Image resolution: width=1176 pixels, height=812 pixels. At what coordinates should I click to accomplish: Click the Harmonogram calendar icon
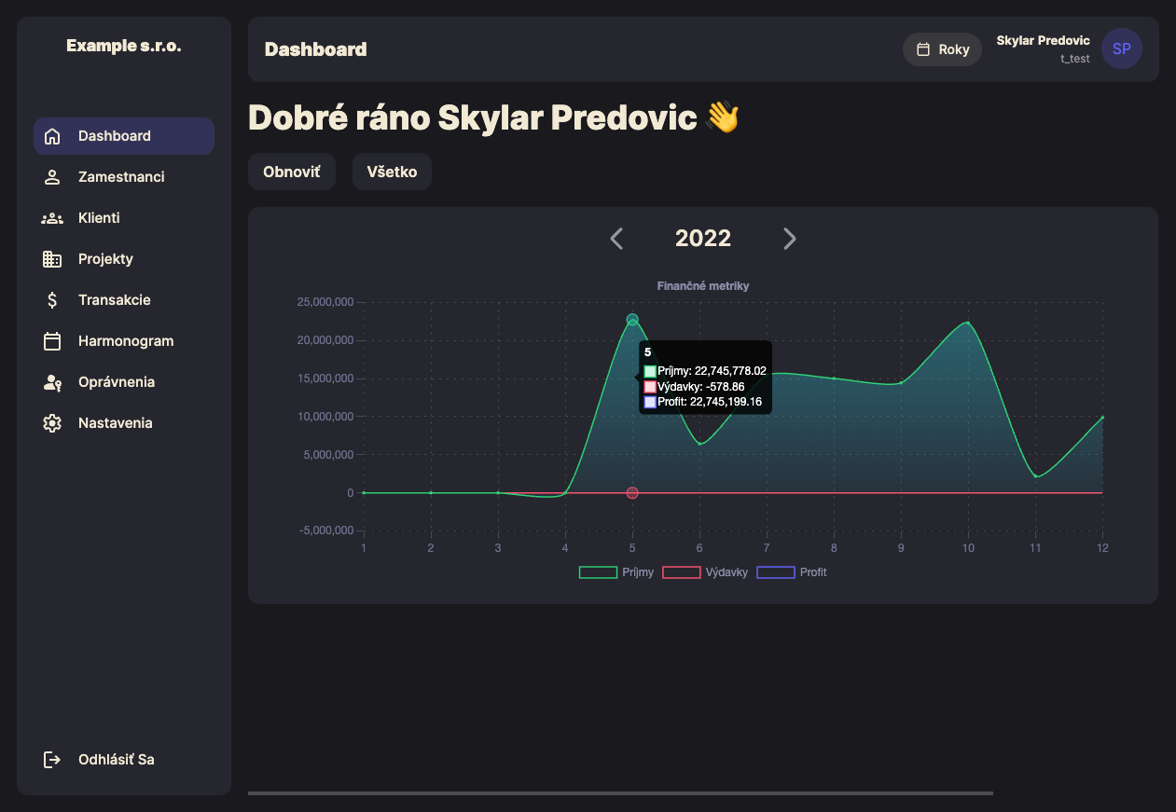(x=52, y=341)
